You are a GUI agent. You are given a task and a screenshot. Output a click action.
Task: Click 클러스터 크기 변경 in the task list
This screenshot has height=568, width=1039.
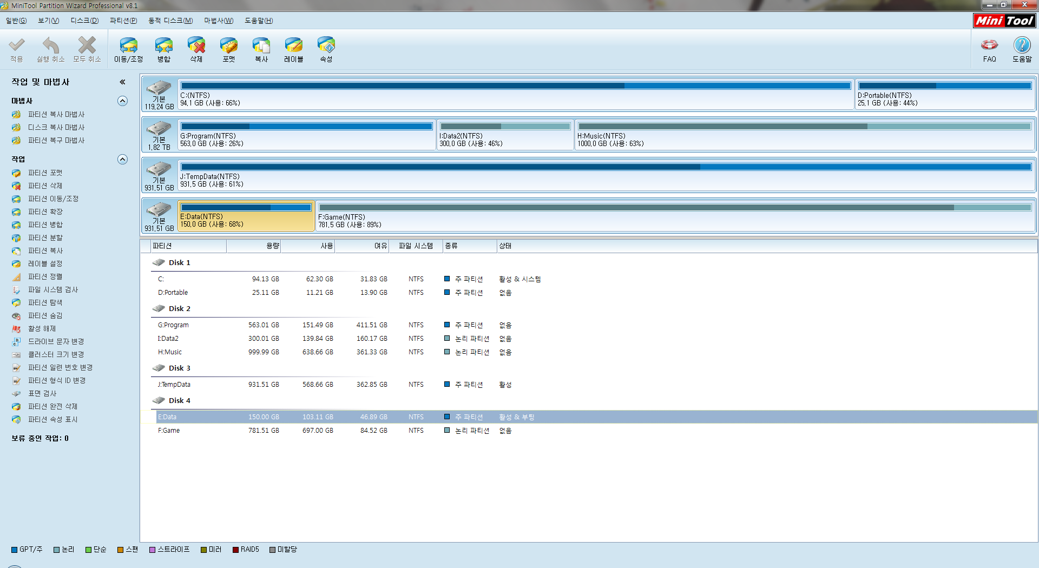56,355
